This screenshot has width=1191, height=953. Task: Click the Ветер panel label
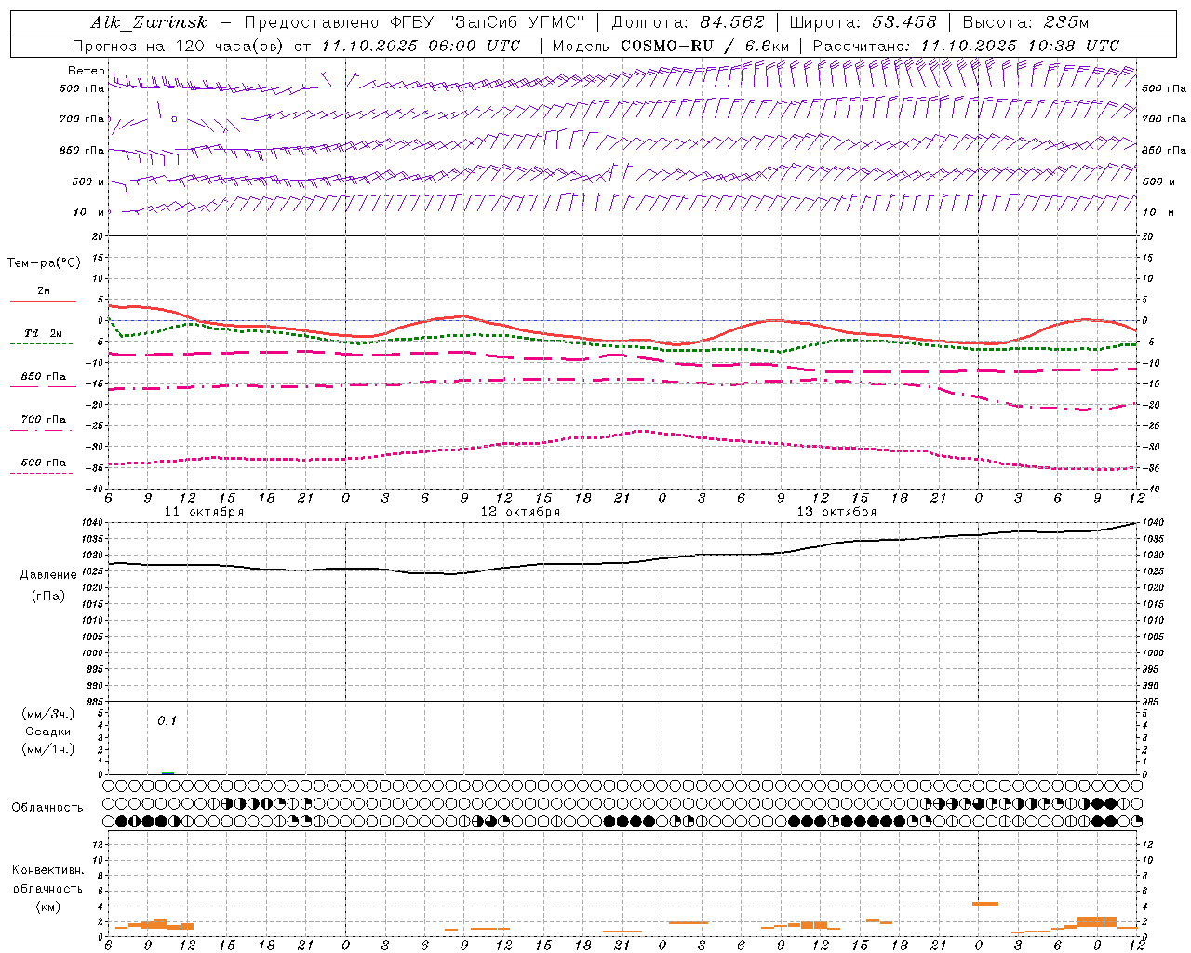tap(87, 71)
